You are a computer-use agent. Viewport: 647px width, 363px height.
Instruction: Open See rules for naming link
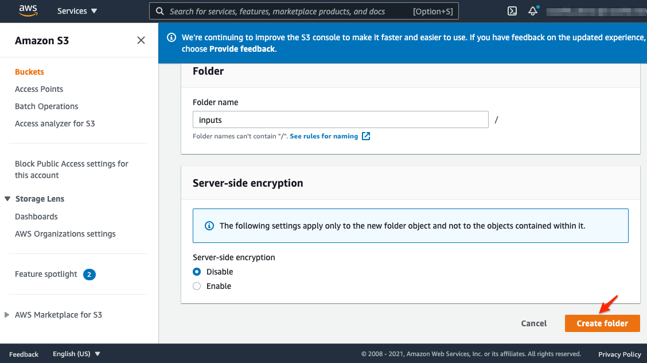(x=324, y=136)
